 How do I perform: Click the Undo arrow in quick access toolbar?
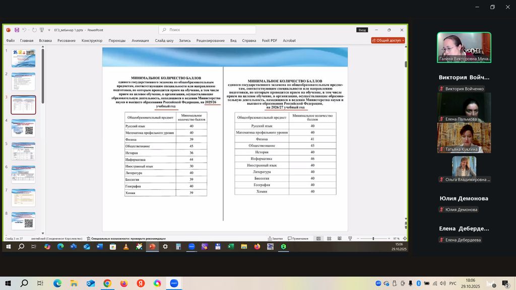[x=24, y=30]
